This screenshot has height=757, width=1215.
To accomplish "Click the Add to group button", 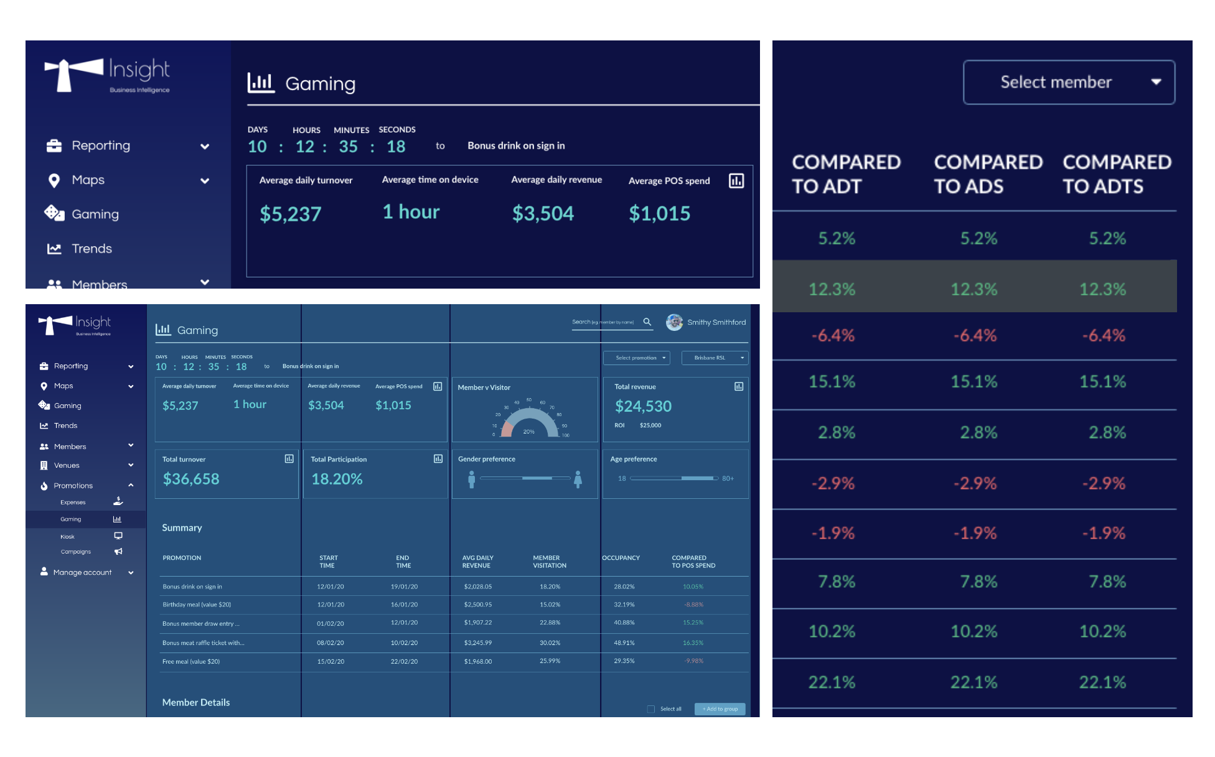I will click(720, 709).
